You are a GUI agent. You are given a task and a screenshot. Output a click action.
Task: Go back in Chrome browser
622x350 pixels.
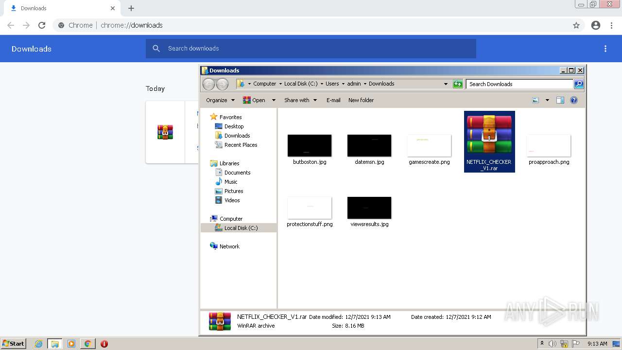(11, 25)
